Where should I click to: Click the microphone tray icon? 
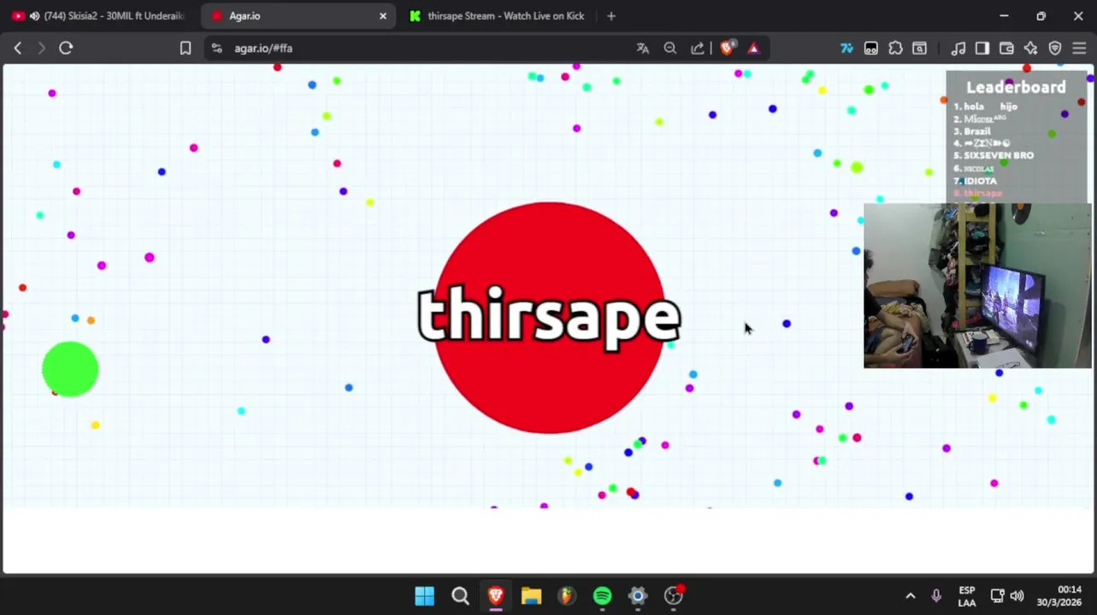pos(936,596)
